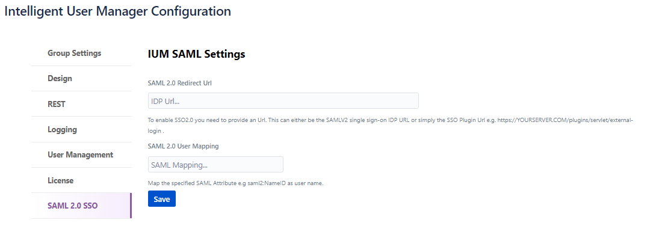Click the trailing "login ." help text line

pos(156,131)
